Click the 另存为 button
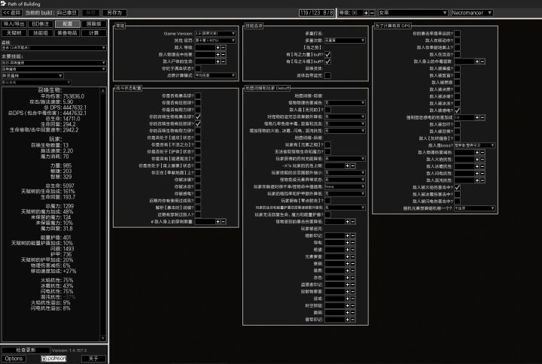Image resolution: width=542 pixels, height=364 pixels. [114, 13]
